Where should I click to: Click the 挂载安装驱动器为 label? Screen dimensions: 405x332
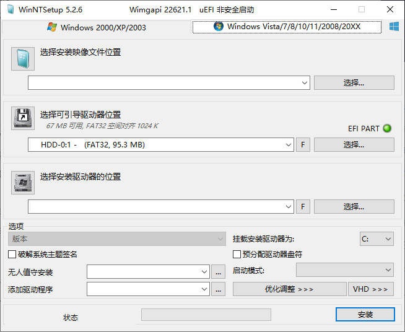tap(263, 239)
